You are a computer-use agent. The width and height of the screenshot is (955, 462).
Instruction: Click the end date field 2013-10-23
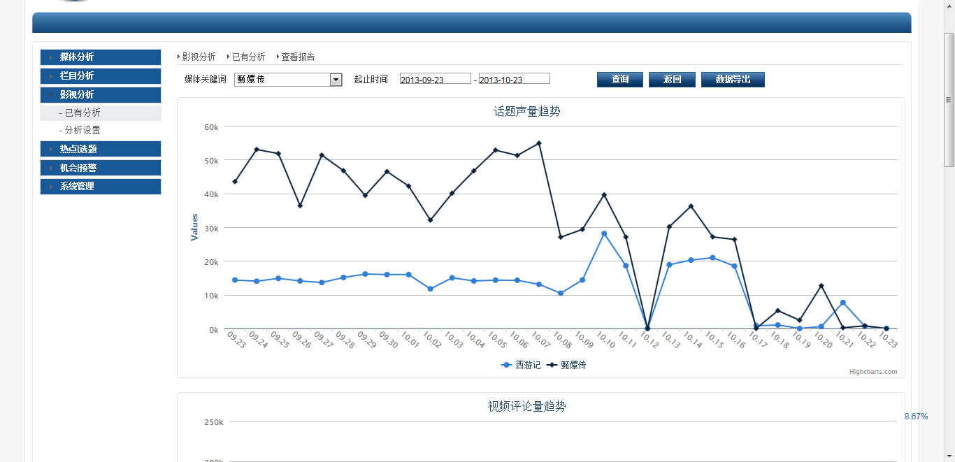pyautogui.click(x=514, y=79)
